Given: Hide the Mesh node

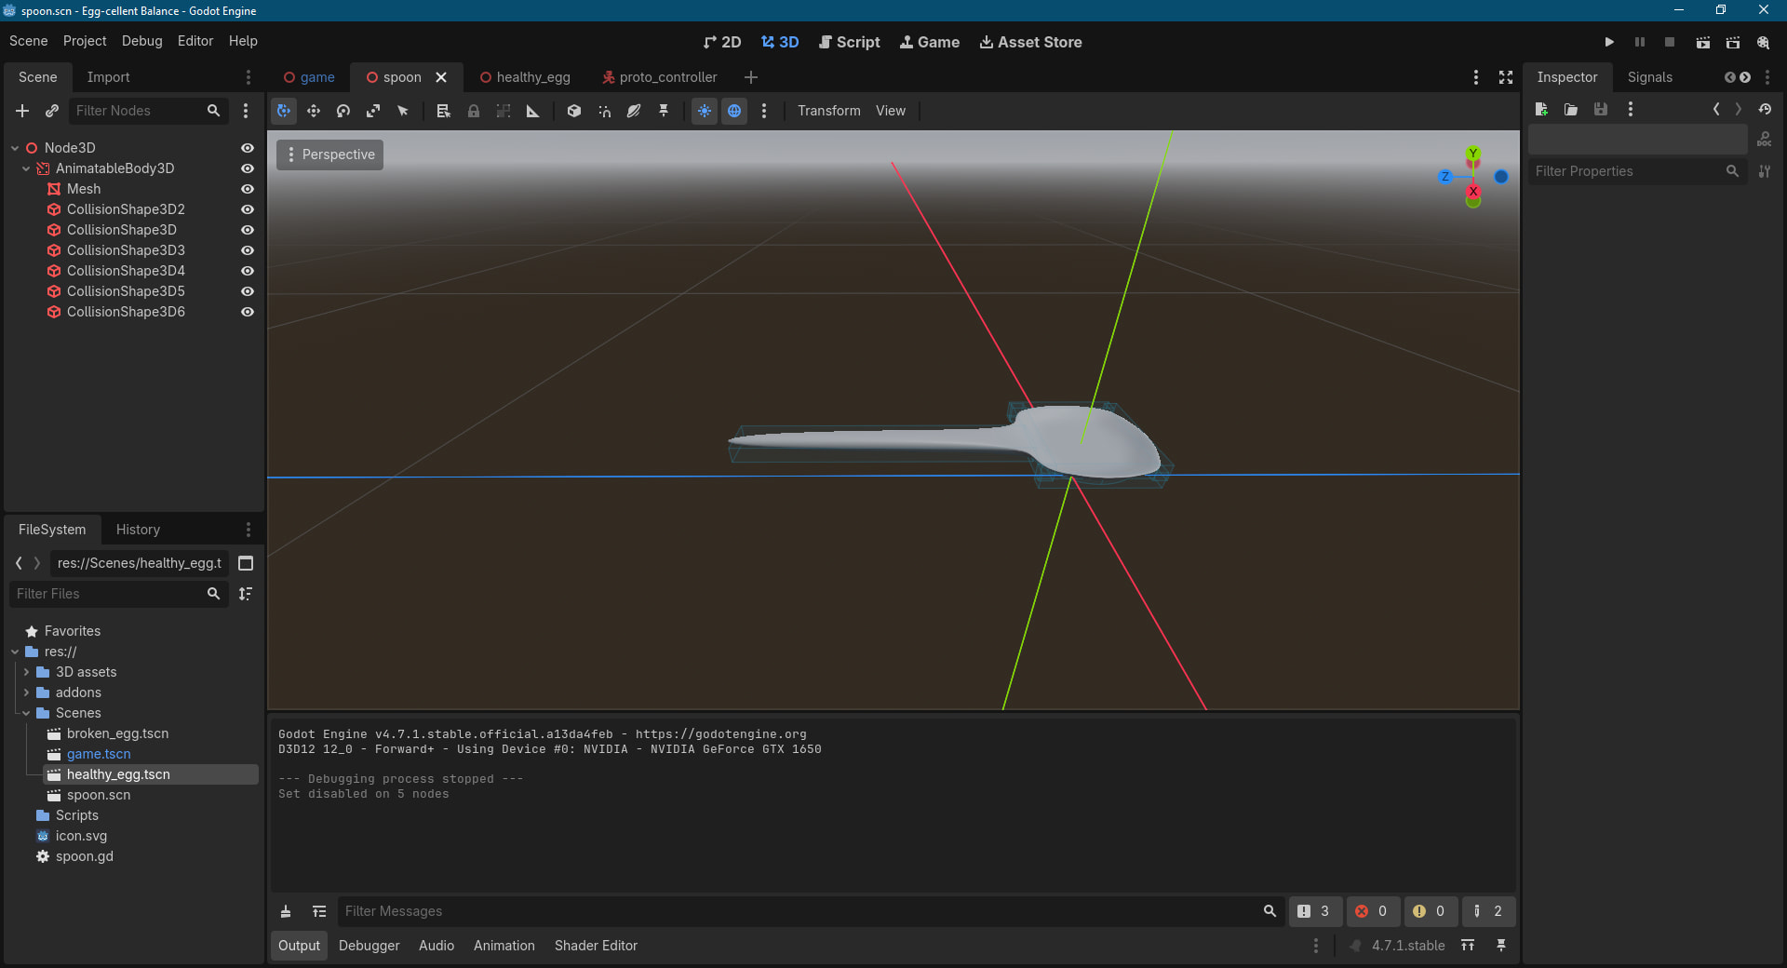Looking at the screenshot, I should pos(248,189).
